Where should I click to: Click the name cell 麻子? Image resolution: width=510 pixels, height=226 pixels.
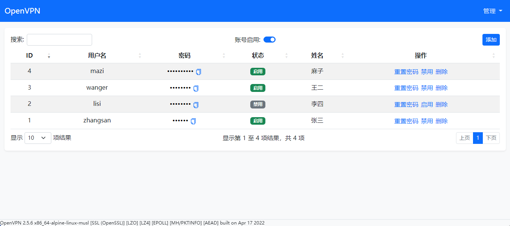317,71
